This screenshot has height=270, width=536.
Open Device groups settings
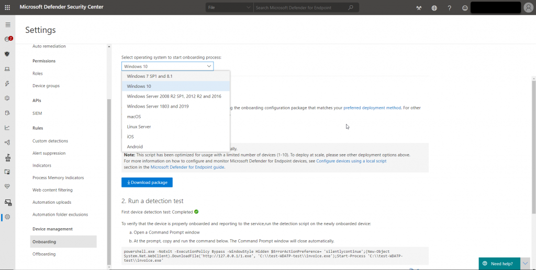click(46, 86)
